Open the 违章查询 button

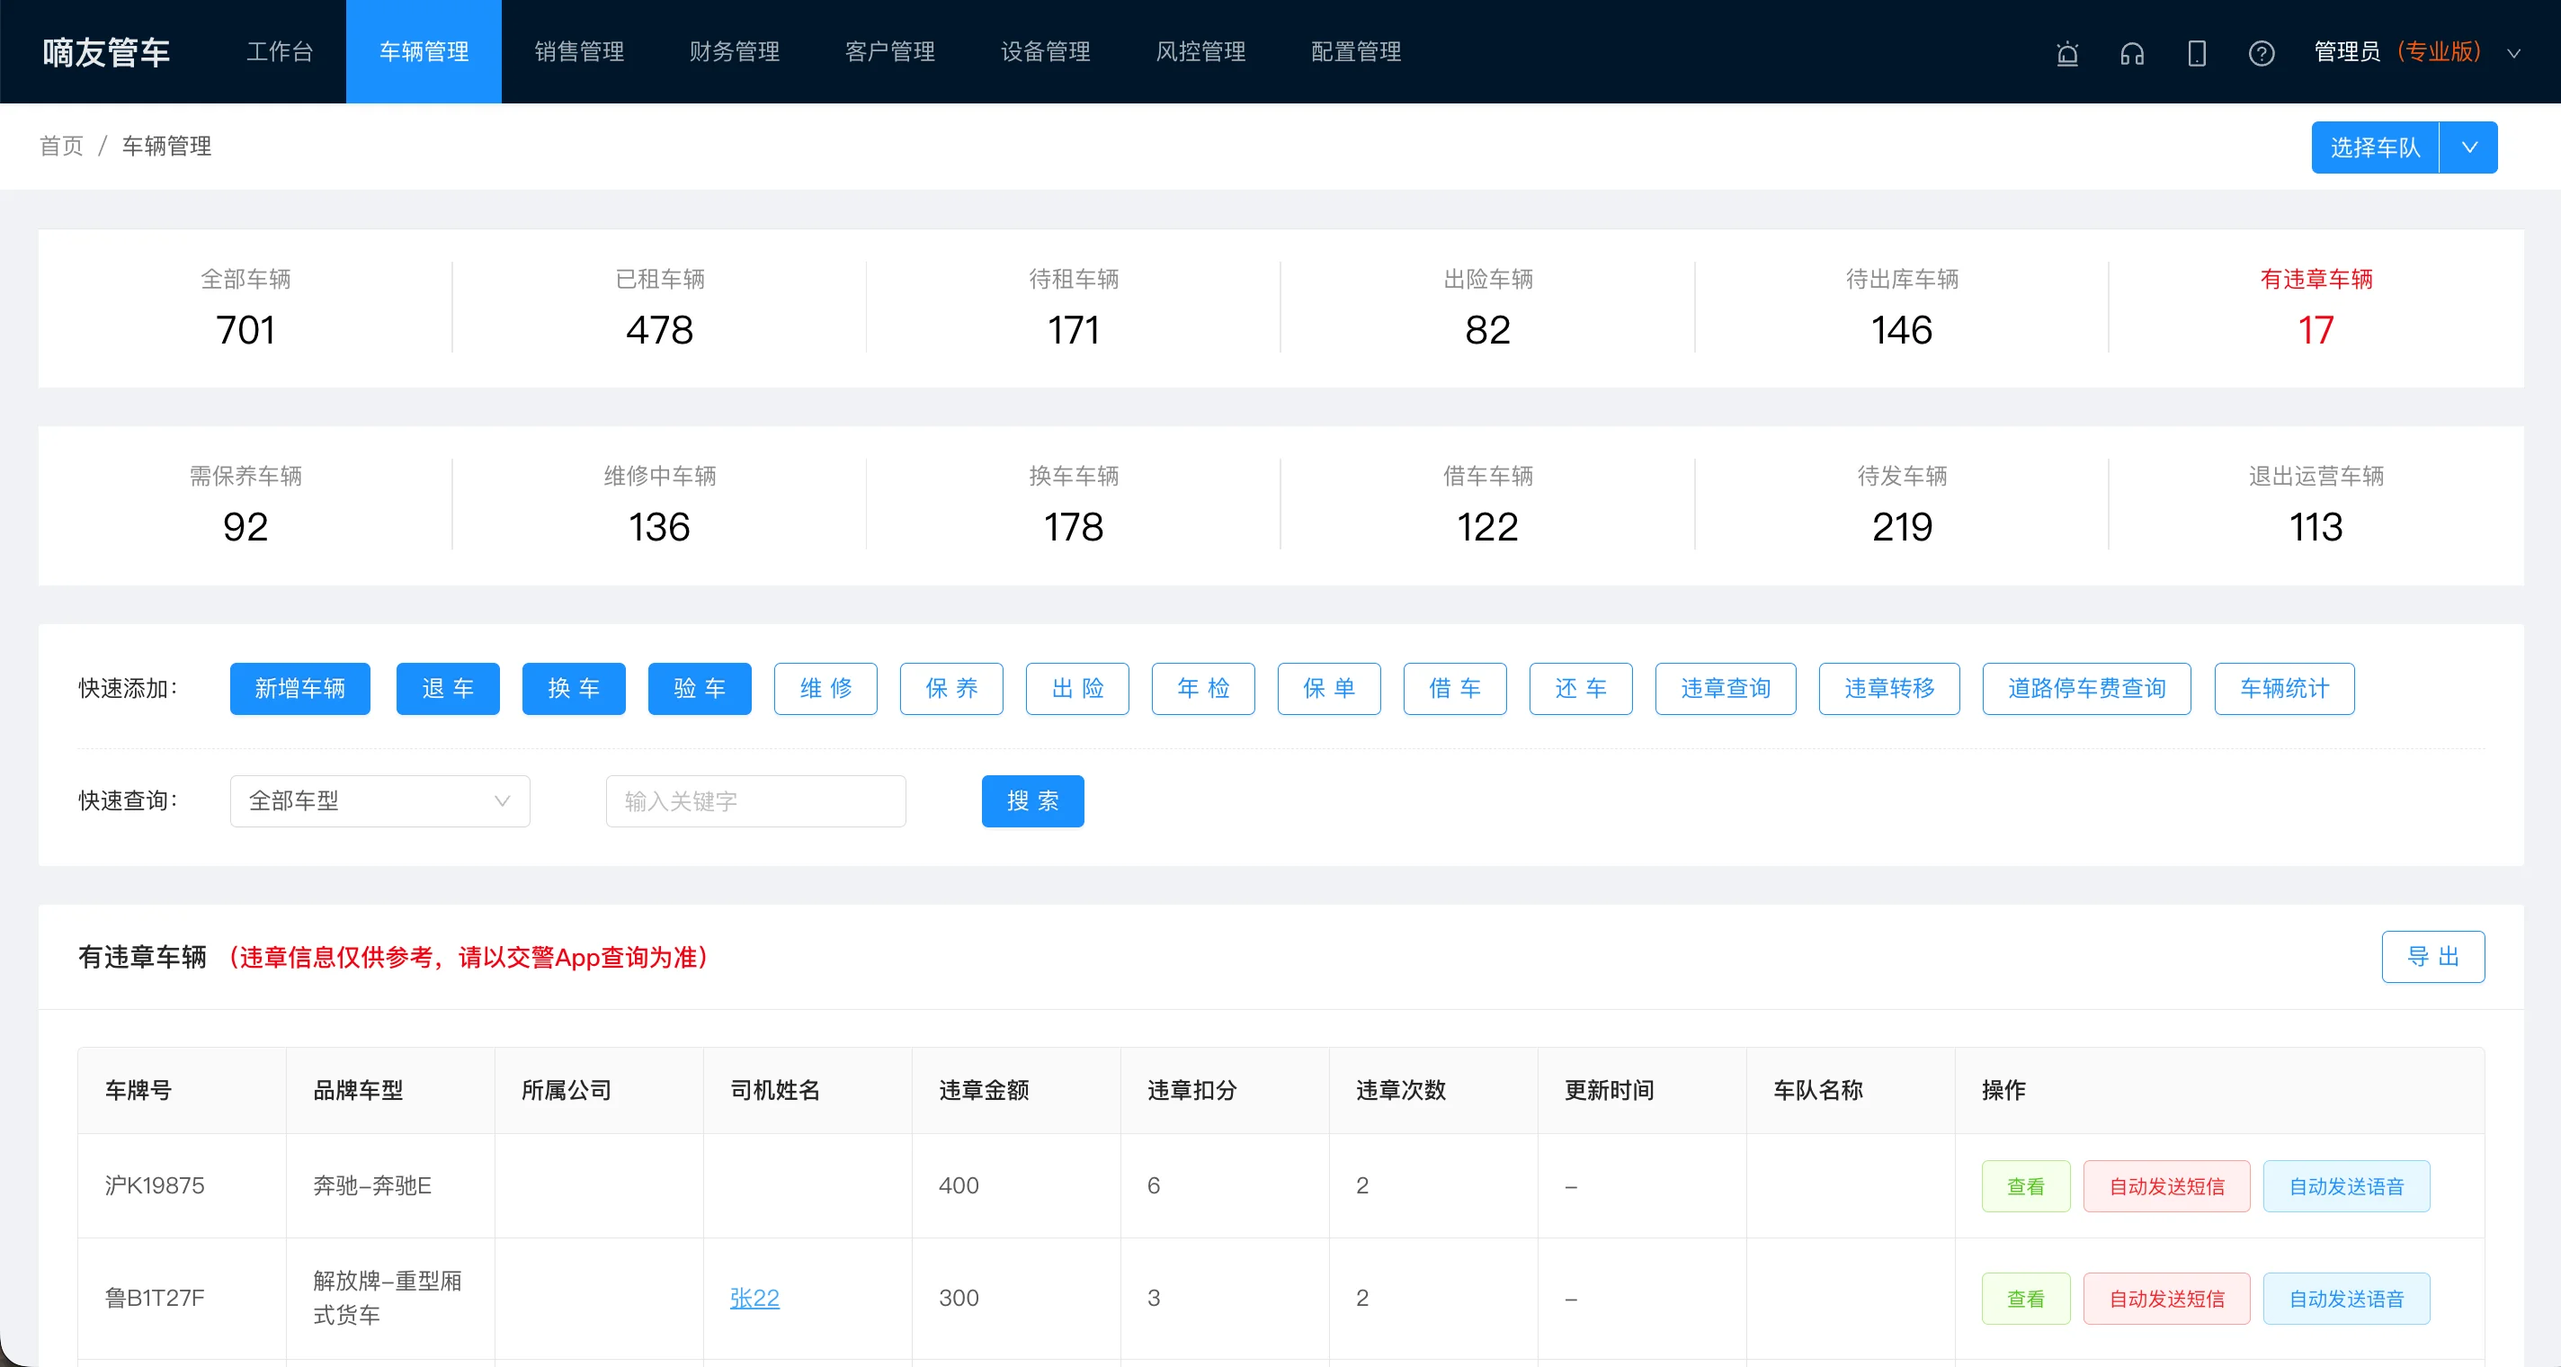pyautogui.click(x=1725, y=688)
